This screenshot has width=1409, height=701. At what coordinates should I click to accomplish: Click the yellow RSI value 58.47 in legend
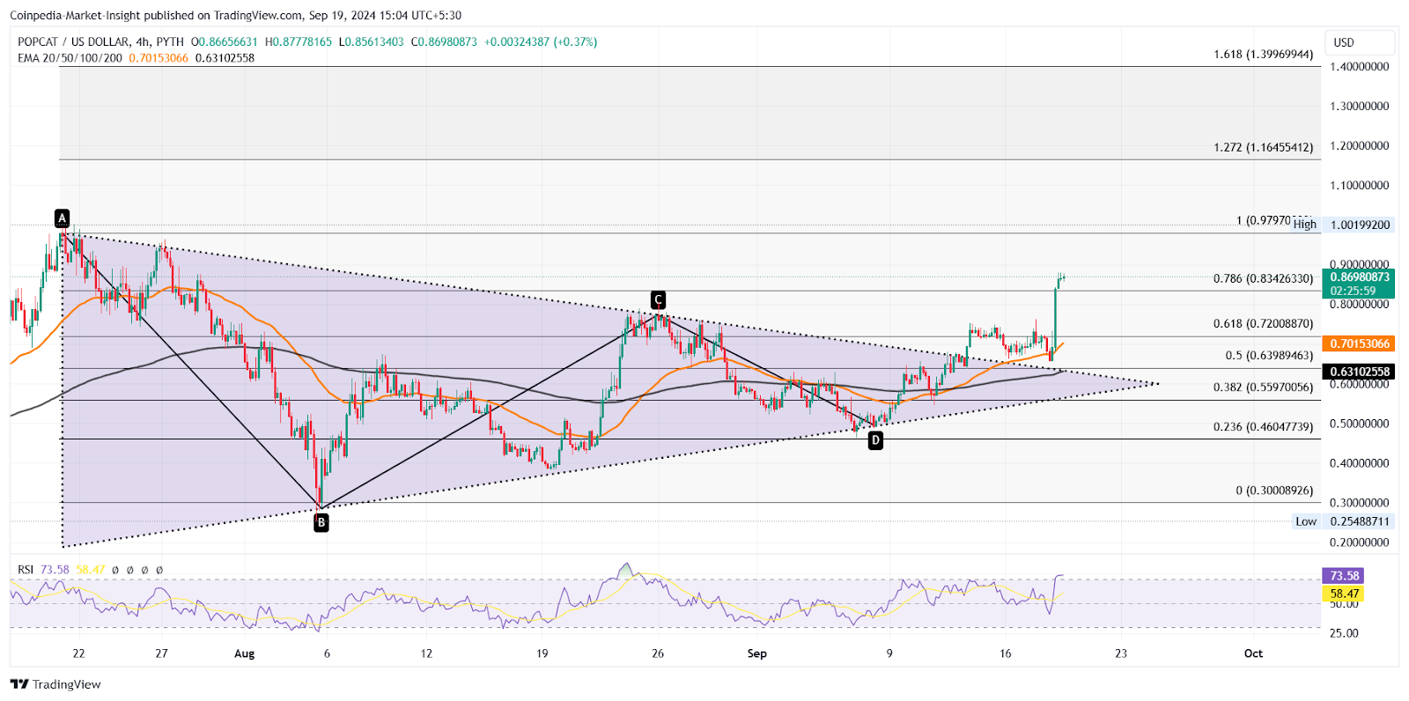coord(91,570)
